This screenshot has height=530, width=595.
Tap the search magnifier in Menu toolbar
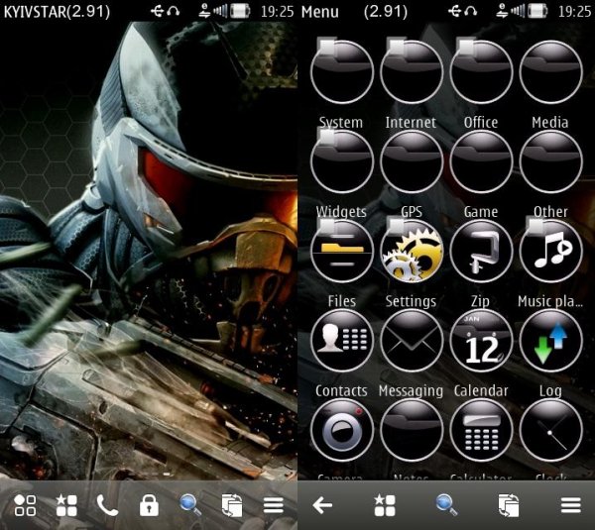click(446, 505)
